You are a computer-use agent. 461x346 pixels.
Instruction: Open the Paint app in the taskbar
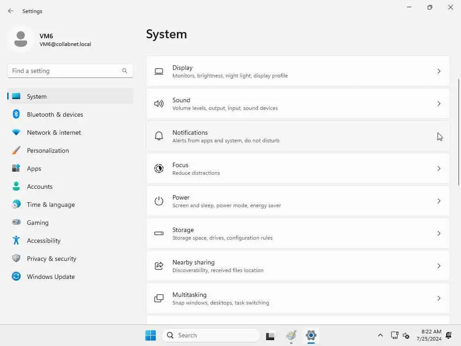291,335
